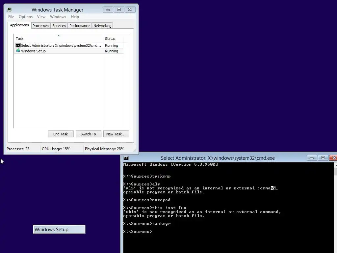
Task: Switch to the Performance tab
Action: (79, 26)
